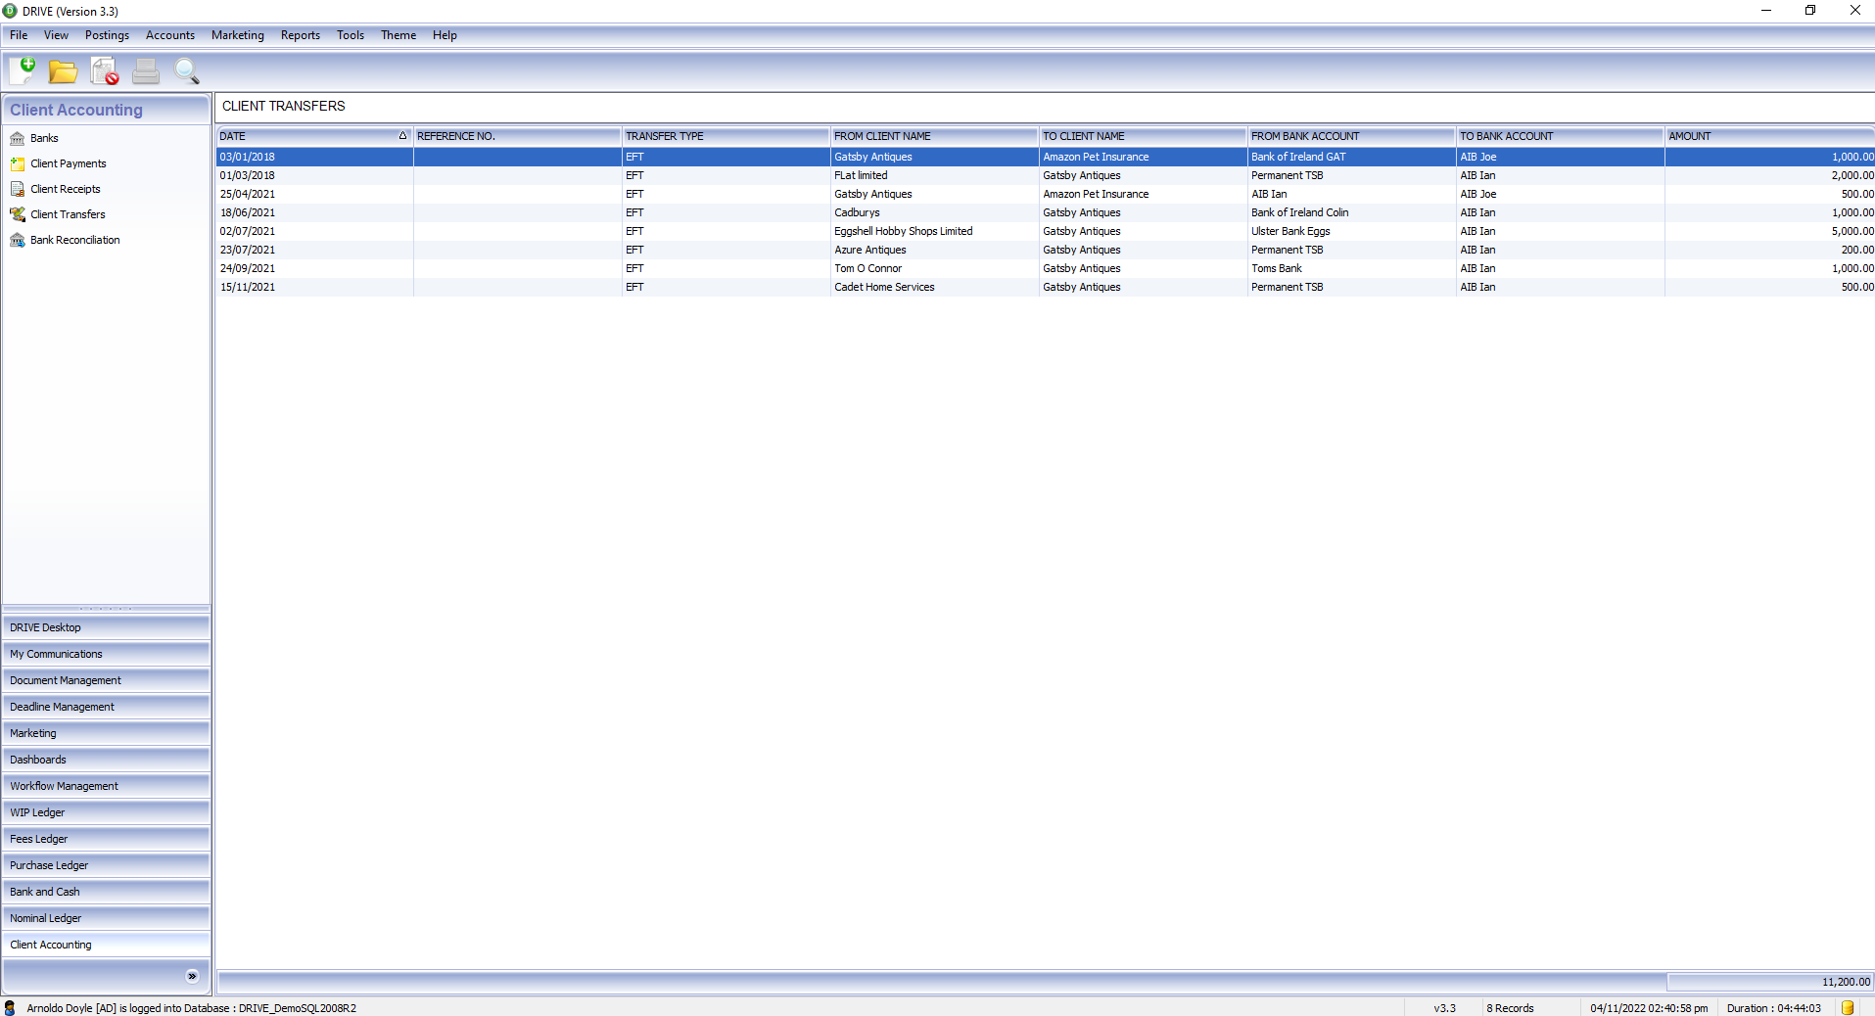Click the Search magnifier toolbar icon
Viewport: 1875px width, 1016px height.
point(186,70)
